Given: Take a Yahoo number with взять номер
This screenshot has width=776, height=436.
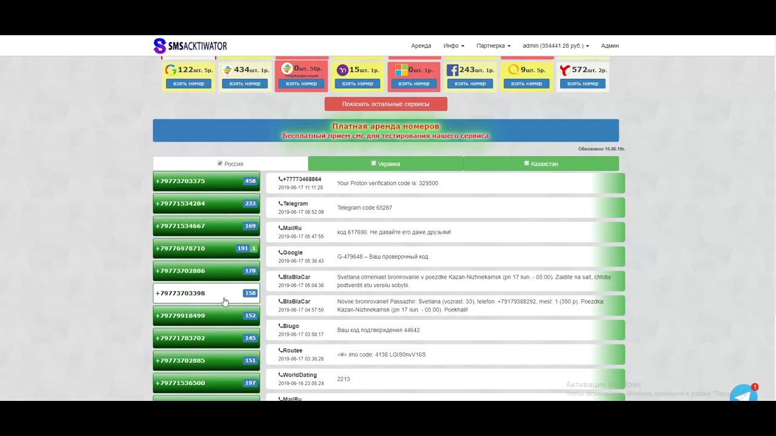Looking at the screenshot, I should coord(358,84).
